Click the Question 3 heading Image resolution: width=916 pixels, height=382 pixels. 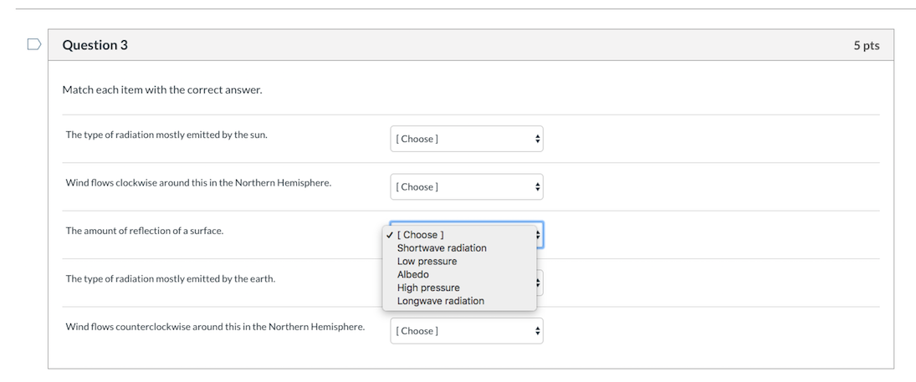tap(95, 45)
